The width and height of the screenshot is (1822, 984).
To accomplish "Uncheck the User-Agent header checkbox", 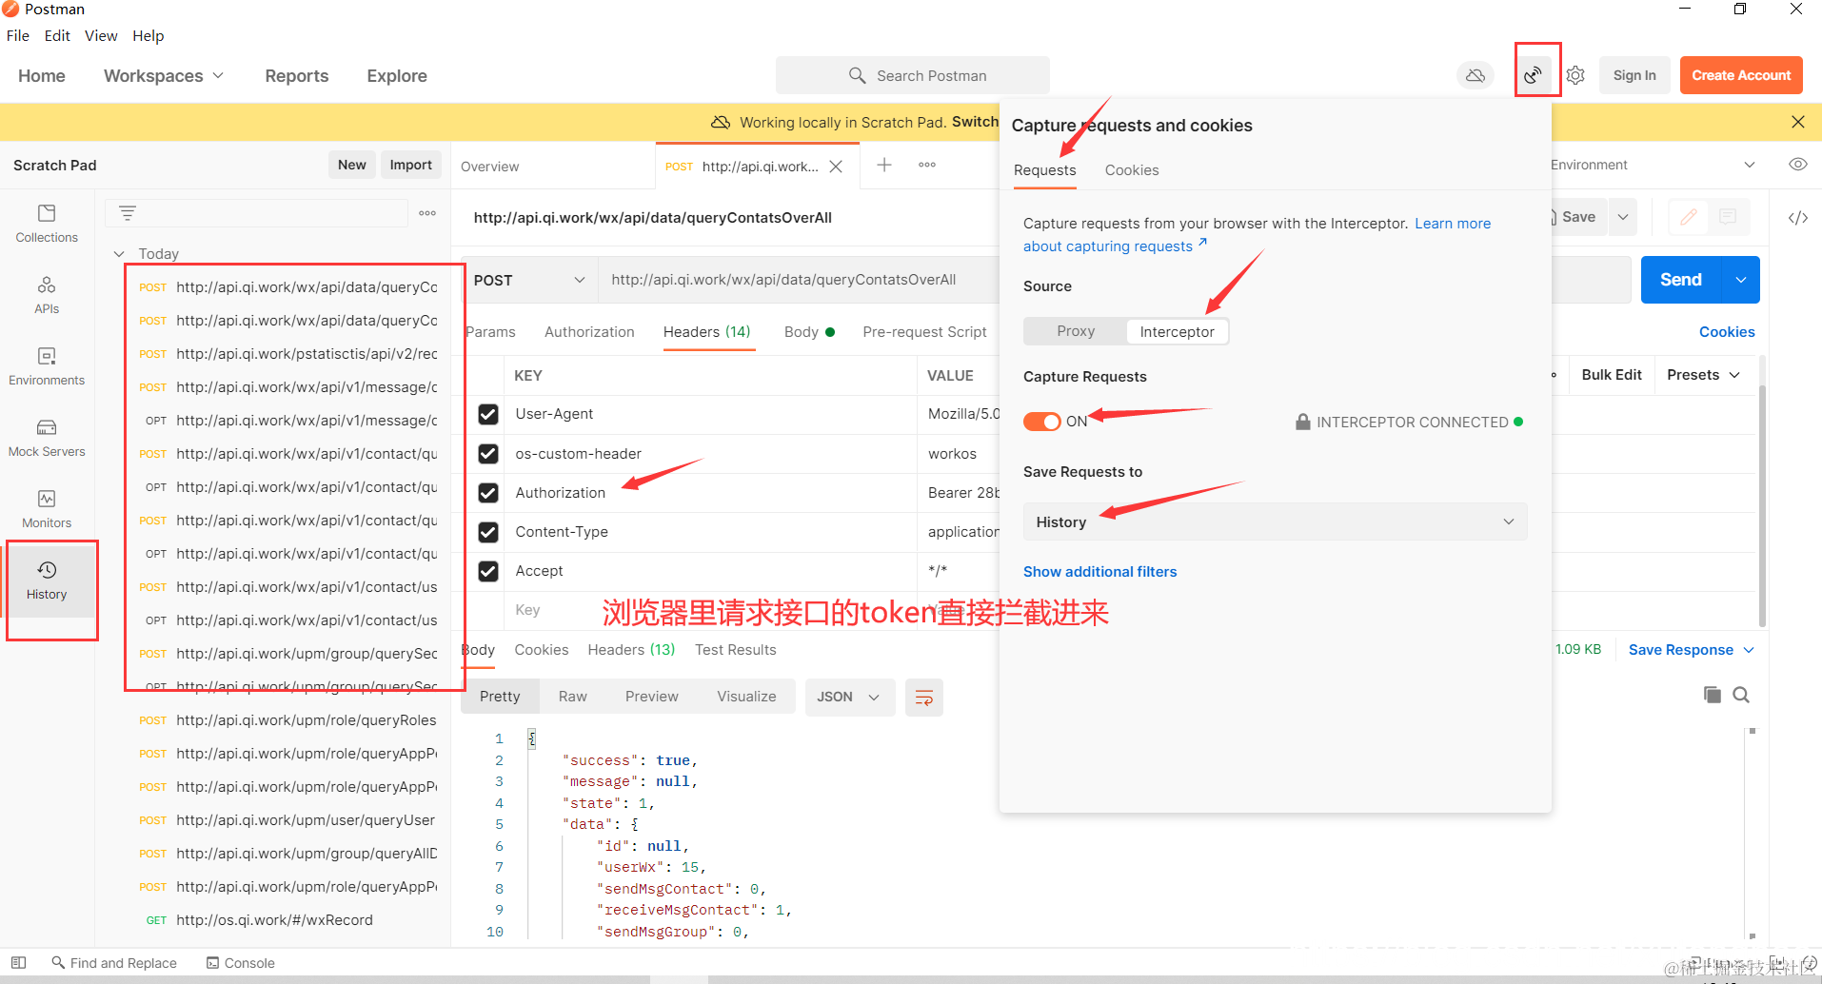I will (488, 414).
